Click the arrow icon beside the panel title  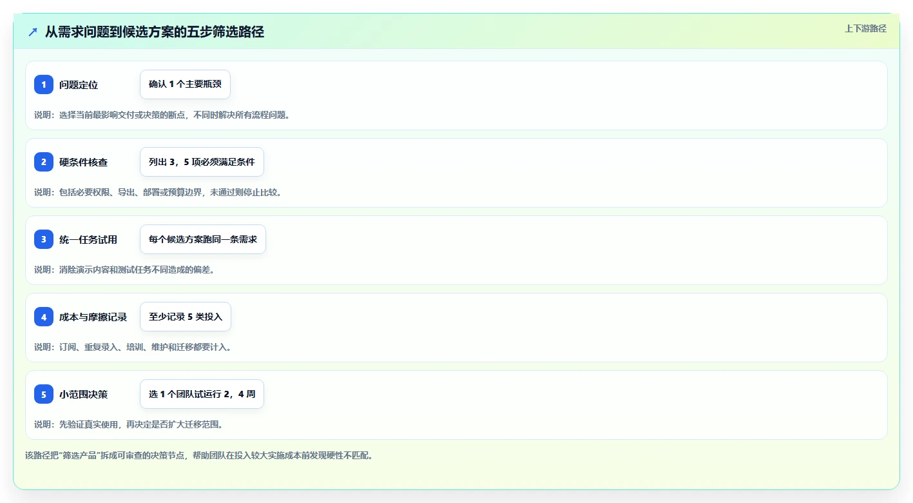[33, 32]
